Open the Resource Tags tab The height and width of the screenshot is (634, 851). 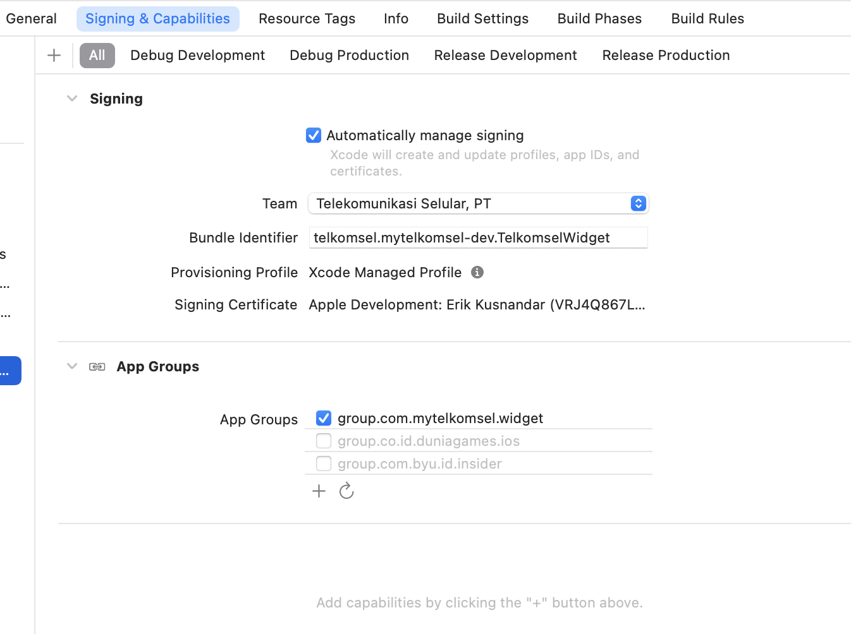tap(307, 19)
